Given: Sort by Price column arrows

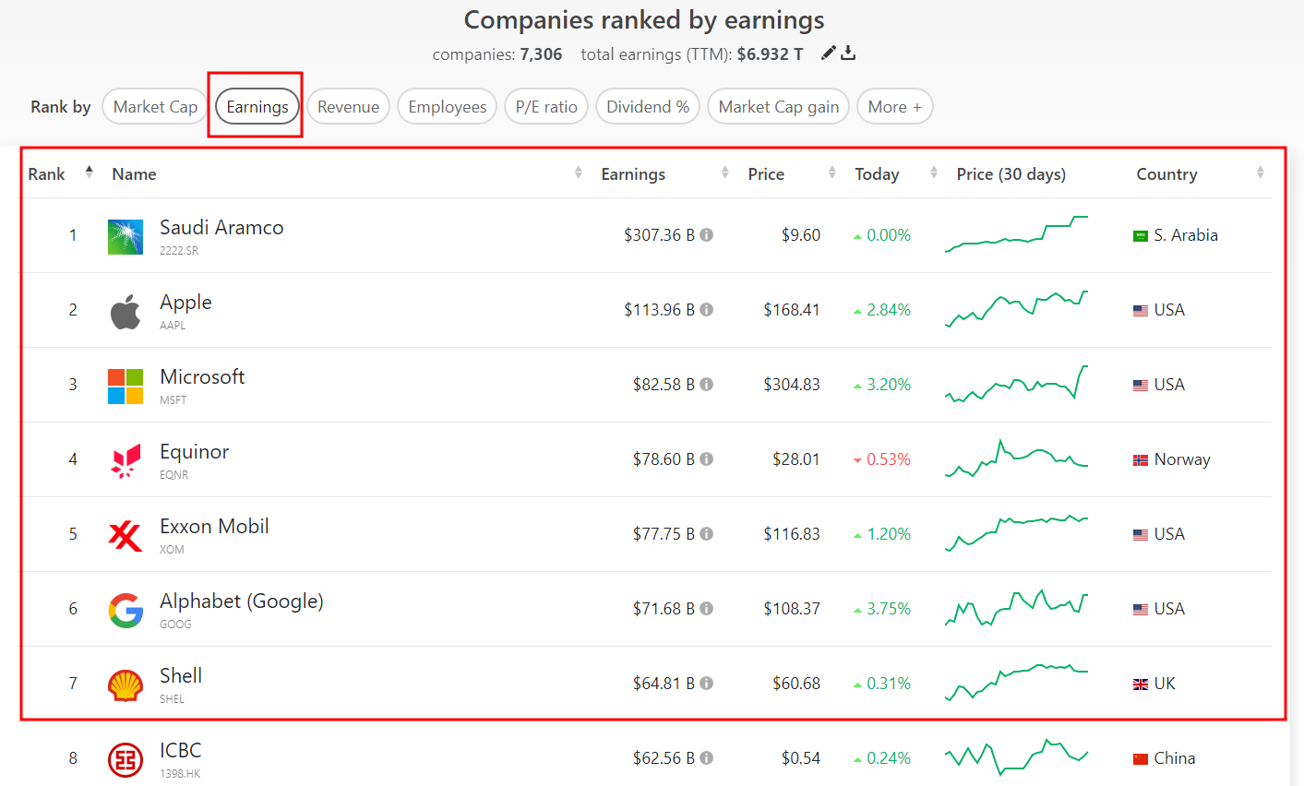Looking at the screenshot, I should (x=832, y=173).
